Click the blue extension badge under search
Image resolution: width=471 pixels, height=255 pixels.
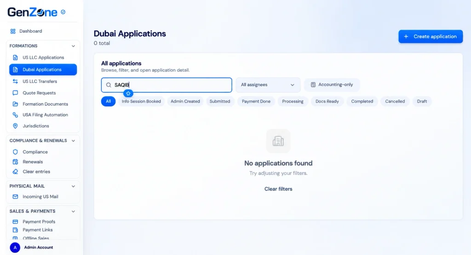pos(128,93)
